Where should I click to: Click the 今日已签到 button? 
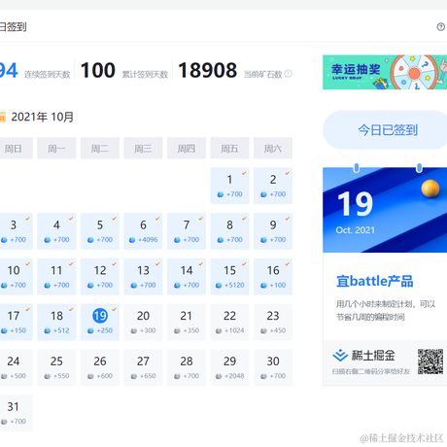pos(388,130)
